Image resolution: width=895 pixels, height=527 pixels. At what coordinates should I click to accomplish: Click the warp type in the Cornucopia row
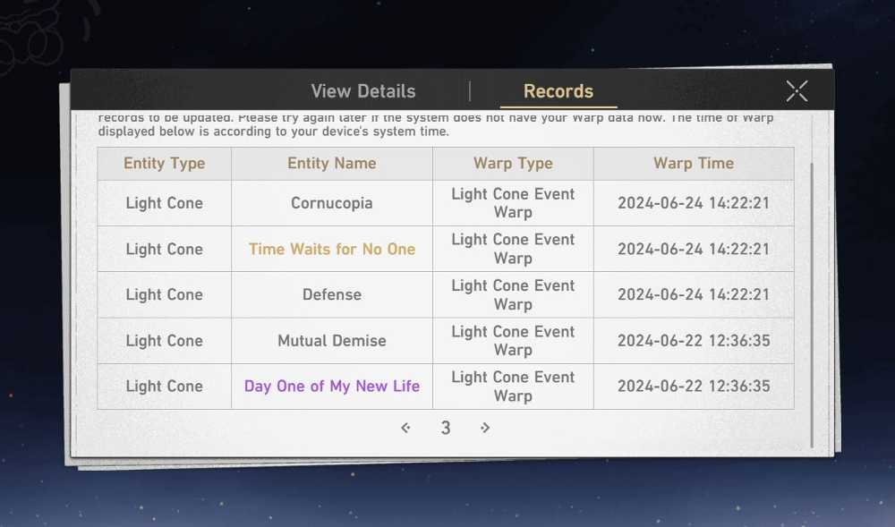click(x=513, y=203)
